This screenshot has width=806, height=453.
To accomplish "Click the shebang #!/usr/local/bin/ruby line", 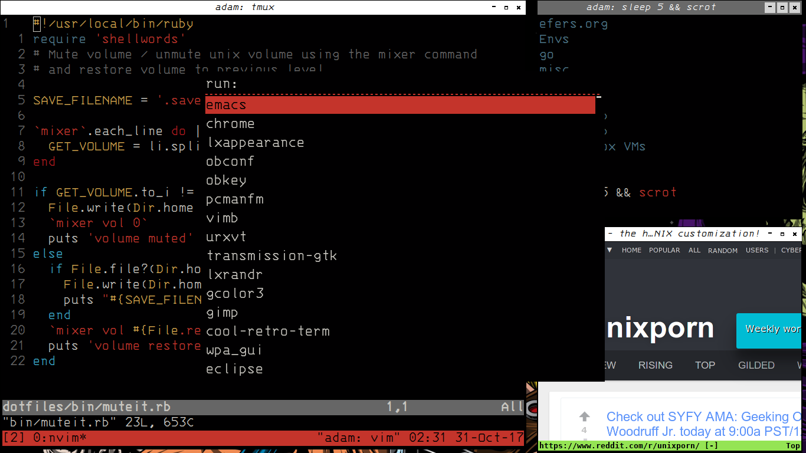I will coord(113,24).
